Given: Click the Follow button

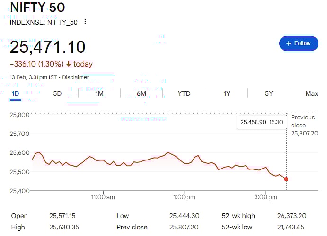Looking at the screenshot, I should (x=299, y=43).
